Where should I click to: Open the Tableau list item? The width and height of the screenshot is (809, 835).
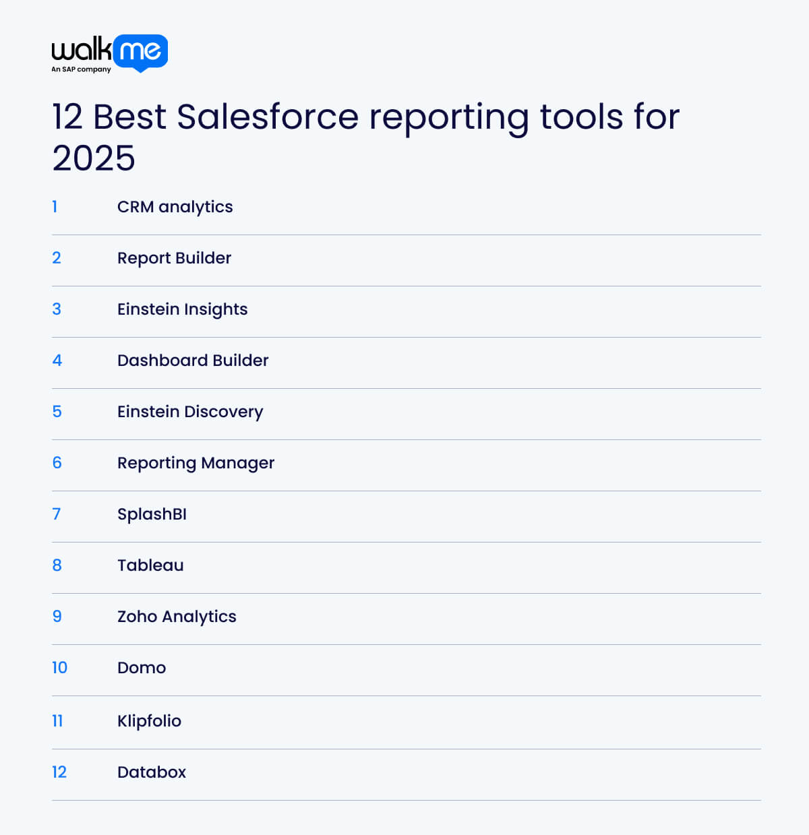pos(150,565)
